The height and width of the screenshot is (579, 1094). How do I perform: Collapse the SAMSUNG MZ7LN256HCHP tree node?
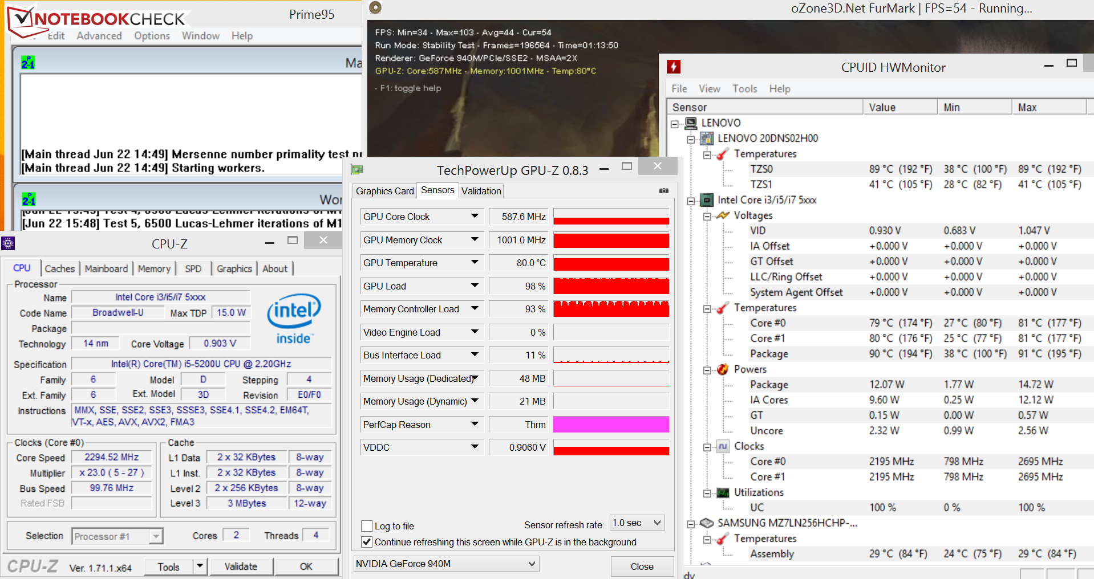click(691, 524)
